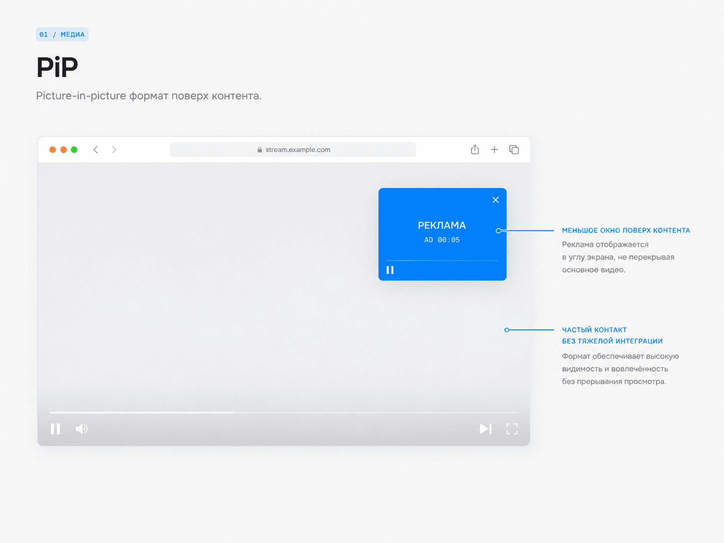The width and height of the screenshot is (724, 543).
Task: Click the "01 / МЕДИА" tag
Action: click(x=62, y=34)
